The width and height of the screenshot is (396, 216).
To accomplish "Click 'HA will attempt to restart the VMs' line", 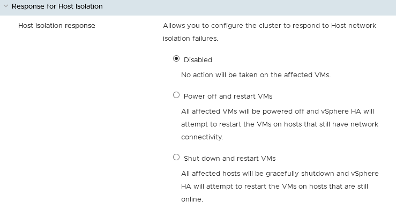I will [x=274, y=187].
